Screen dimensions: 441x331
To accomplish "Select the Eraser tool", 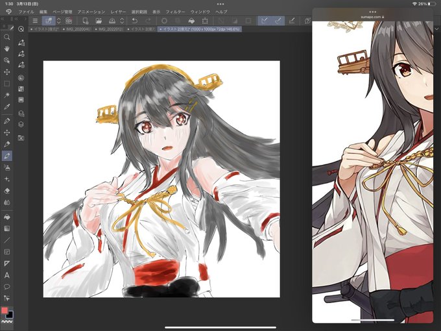I will [6, 191].
